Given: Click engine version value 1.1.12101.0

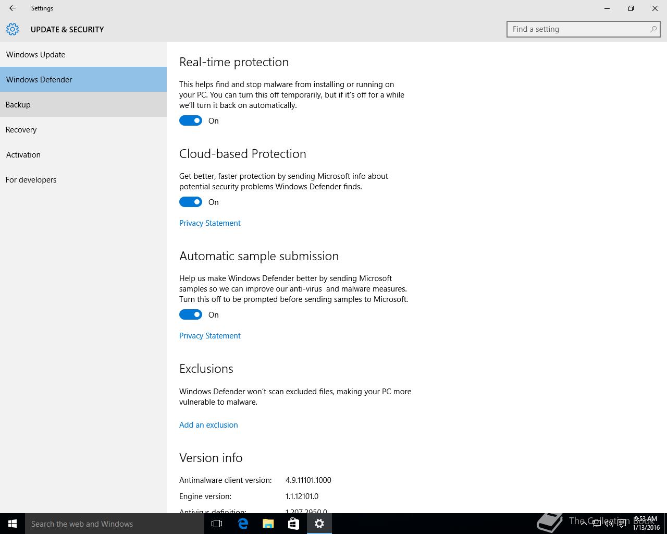Looking at the screenshot, I should [x=302, y=496].
